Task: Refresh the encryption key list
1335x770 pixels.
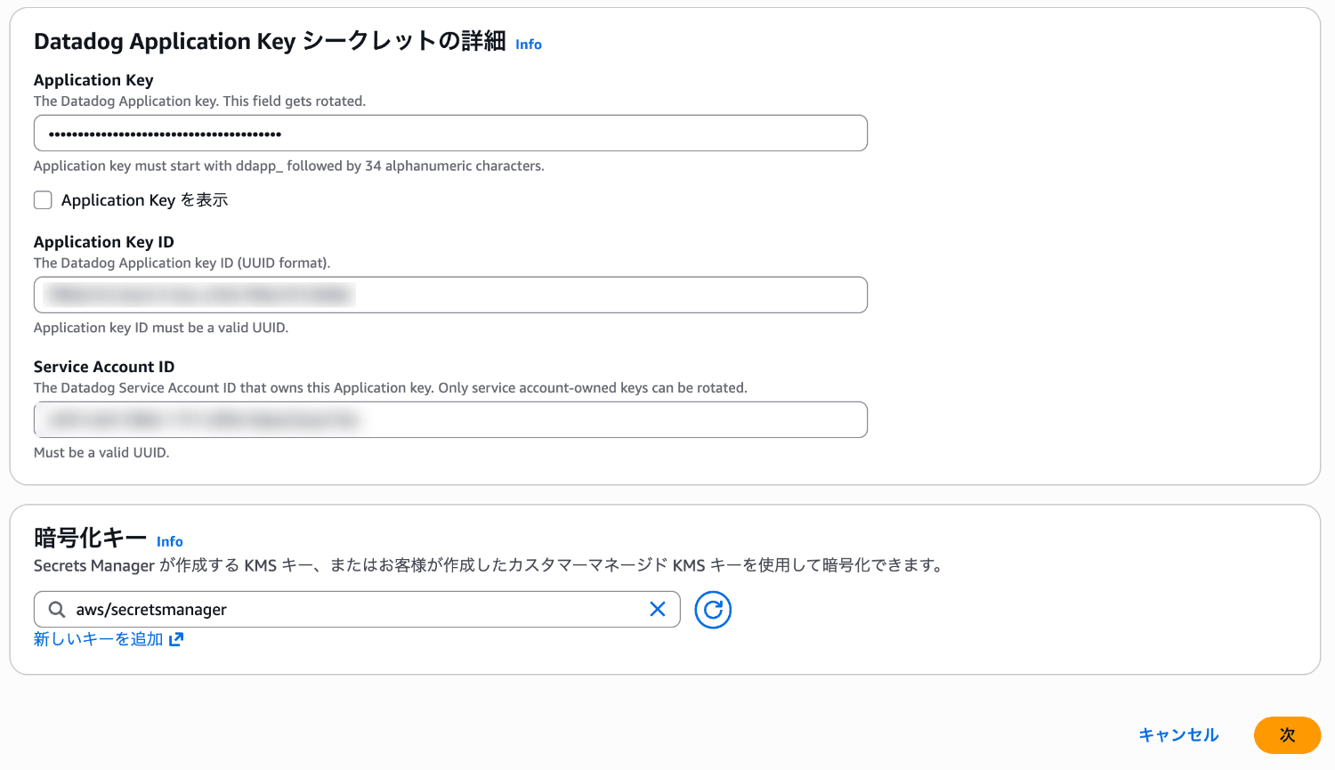Action: (713, 610)
